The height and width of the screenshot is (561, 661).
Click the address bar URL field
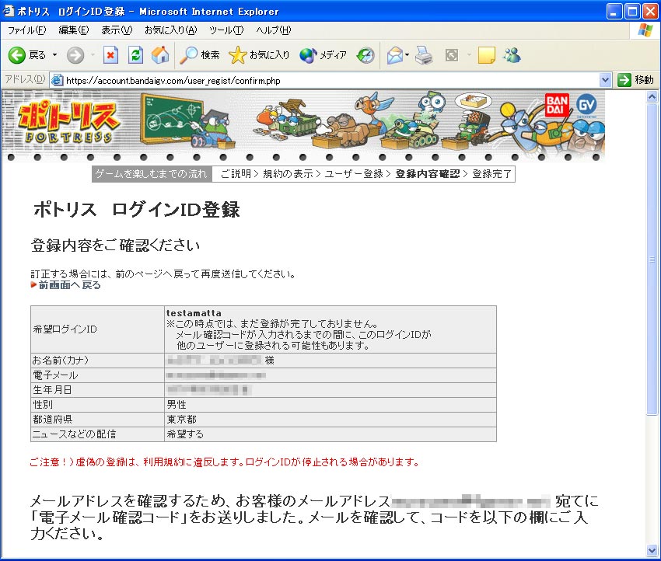[x=331, y=81]
